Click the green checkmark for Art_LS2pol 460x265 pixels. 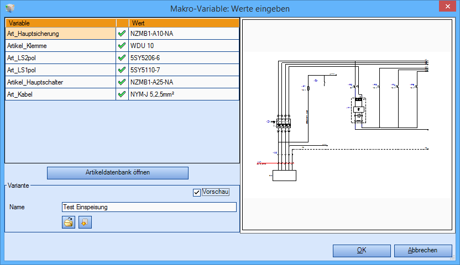coord(122,58)
